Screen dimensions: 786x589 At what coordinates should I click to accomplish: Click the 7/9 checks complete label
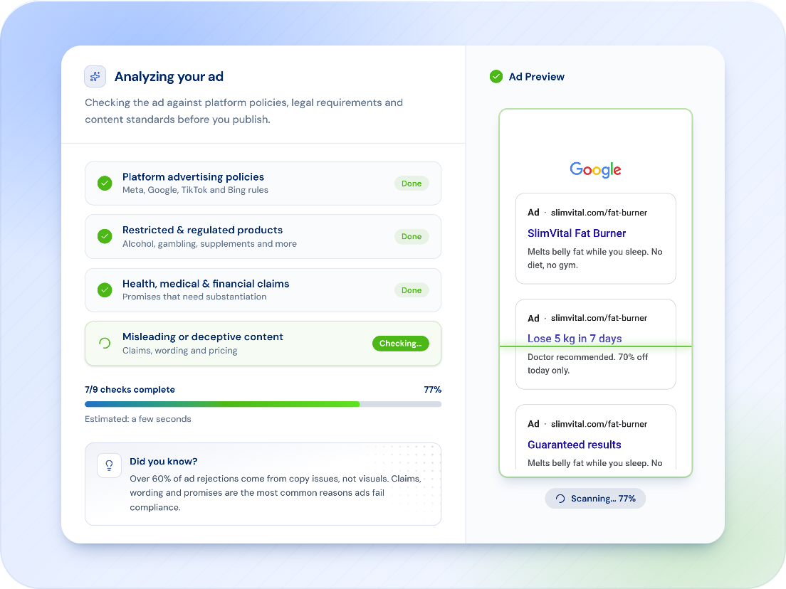tap(130, 390)
